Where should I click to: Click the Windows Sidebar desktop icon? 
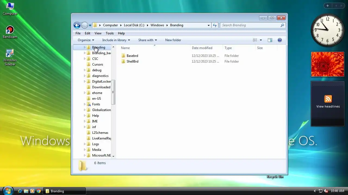coord(10,57)
